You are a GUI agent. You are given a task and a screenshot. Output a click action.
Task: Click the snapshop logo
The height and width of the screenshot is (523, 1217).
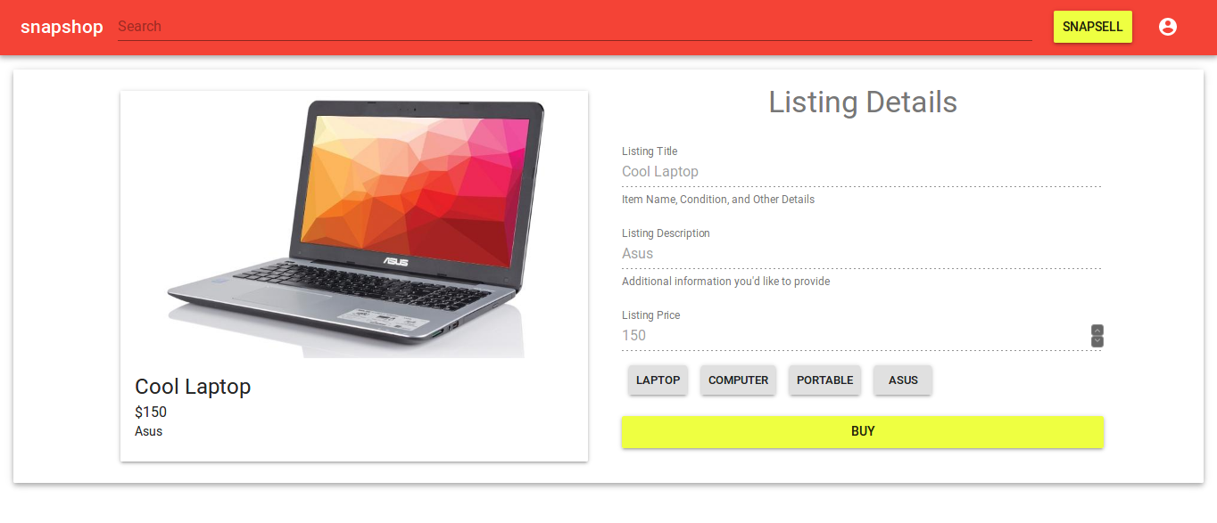click(x=62, y=27)
